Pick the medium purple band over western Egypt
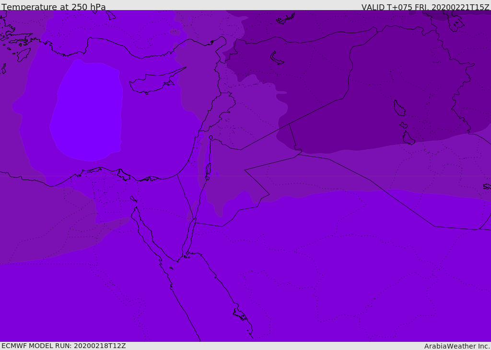The image size is (491, 350). [x=48, y=226]
